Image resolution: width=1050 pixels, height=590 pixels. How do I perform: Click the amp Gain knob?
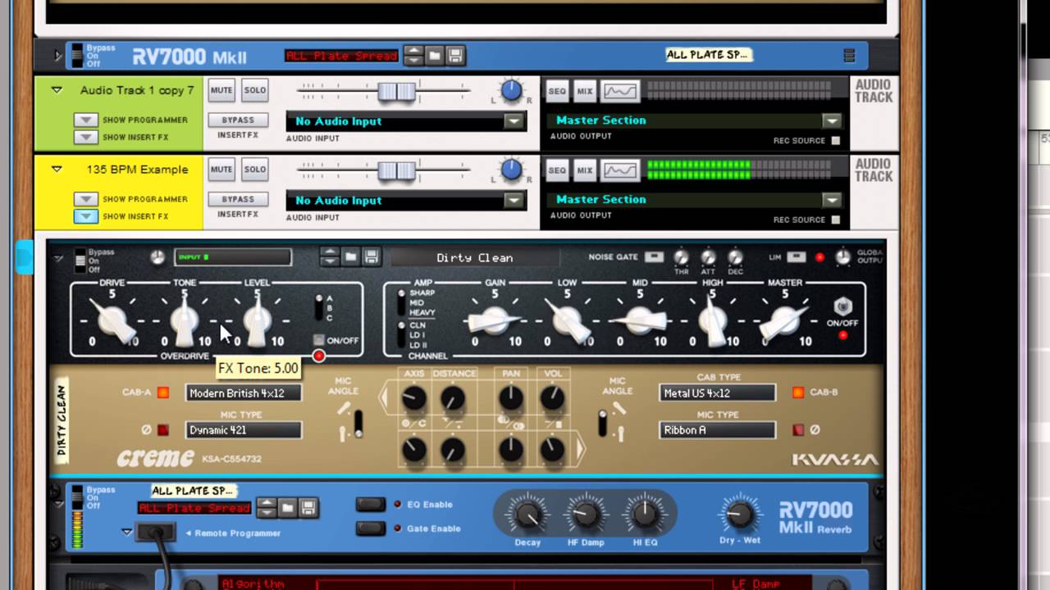pyautogui.click(x=495, y=320)
